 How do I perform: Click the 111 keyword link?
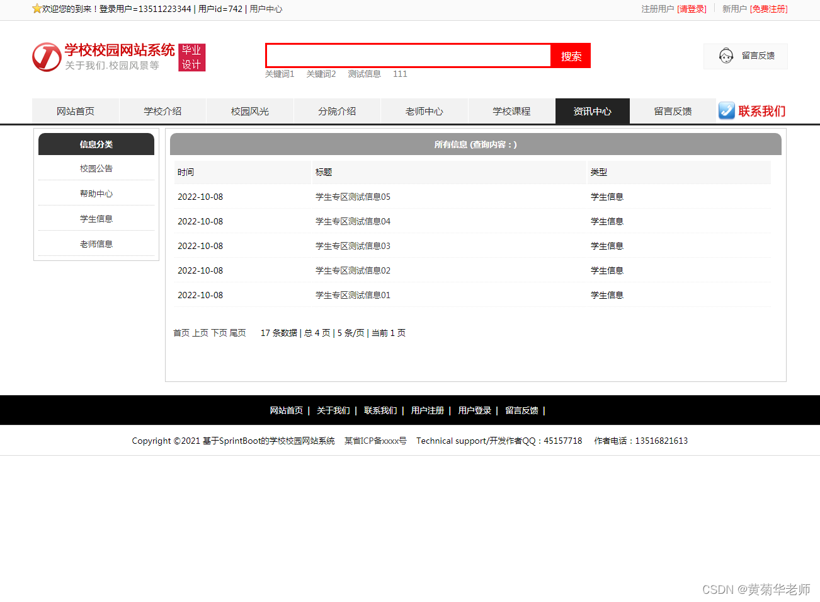pos(400,74)
